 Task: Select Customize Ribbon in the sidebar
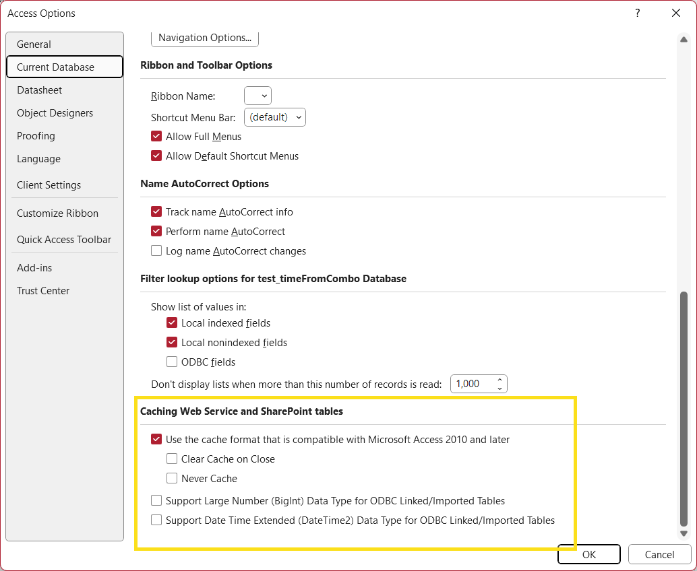point(57,213)
